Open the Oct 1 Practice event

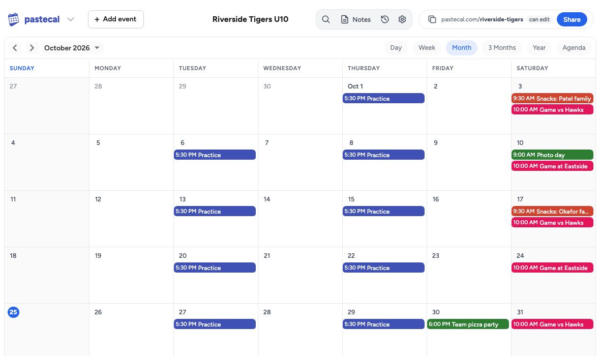tap(383, 98)
